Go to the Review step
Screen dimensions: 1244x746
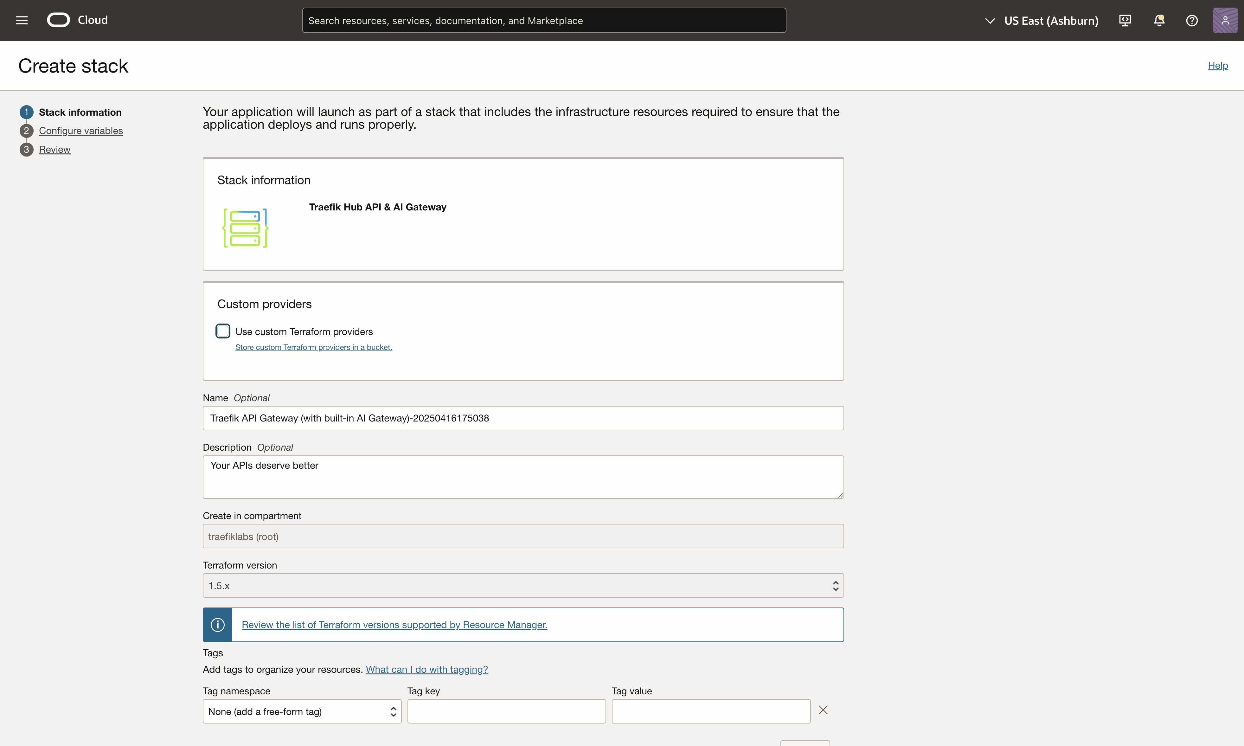pos(55,149)
